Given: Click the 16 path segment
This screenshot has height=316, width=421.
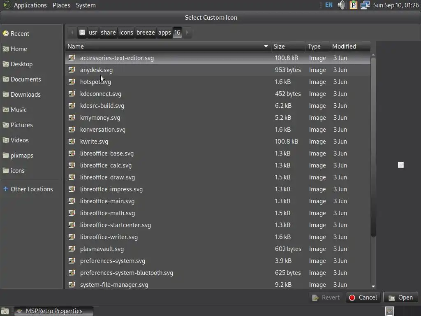Looking at the screenshot, I should (177, 33).
